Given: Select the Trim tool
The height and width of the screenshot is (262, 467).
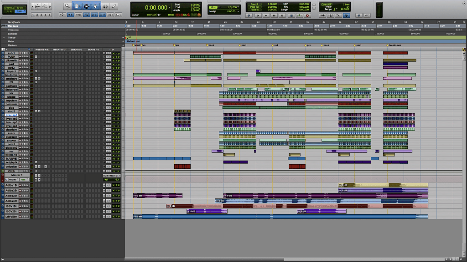Looking at the screenshot, I should pyautogui.click(x=77, y=6).
